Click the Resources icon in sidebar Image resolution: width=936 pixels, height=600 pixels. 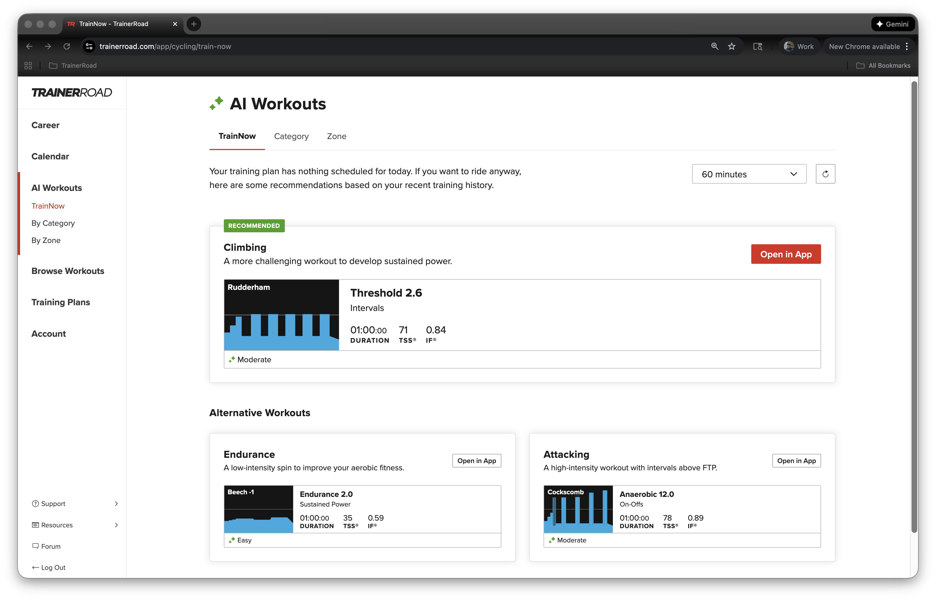tap(35, 525)
